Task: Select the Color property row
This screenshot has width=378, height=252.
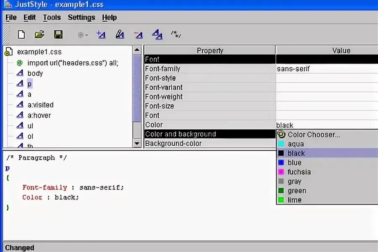Action: click(210, 125)
